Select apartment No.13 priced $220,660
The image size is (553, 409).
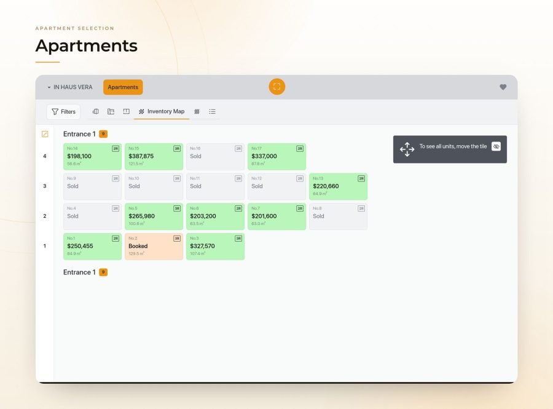(338, 186)
